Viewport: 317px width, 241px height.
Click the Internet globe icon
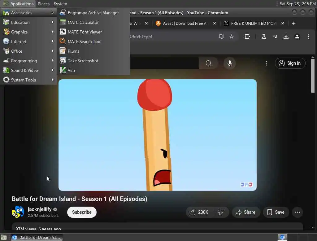pyautogui.click(x=6, y=41)
